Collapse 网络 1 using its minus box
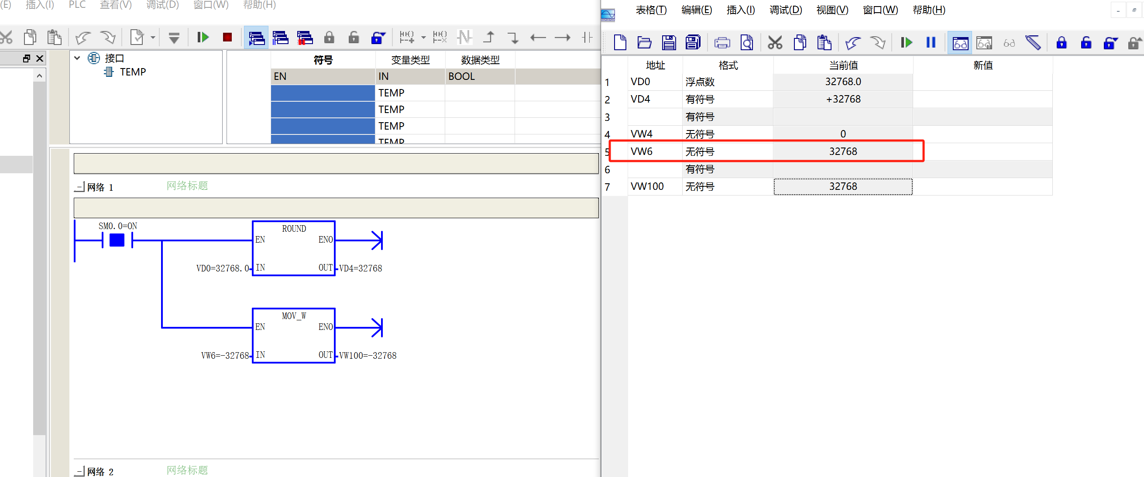Image resolution: width=1144 pixels, height=477 pixels. [79, 187]
